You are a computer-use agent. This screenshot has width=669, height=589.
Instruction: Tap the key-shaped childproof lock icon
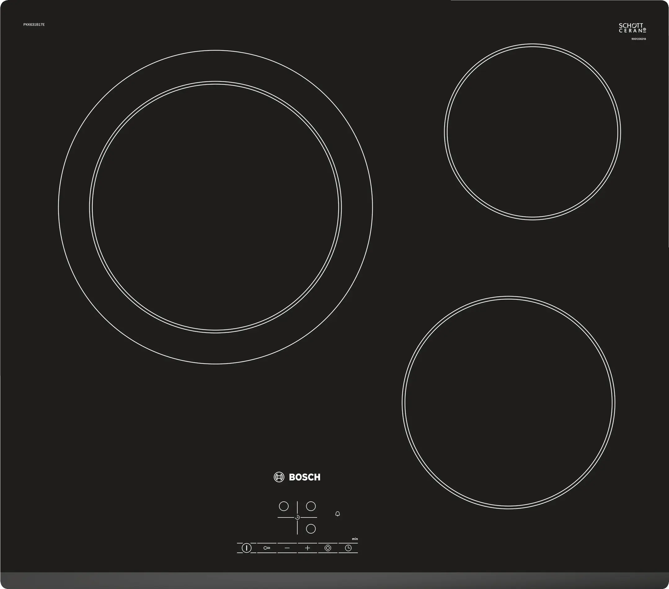(x=267, y=548)
